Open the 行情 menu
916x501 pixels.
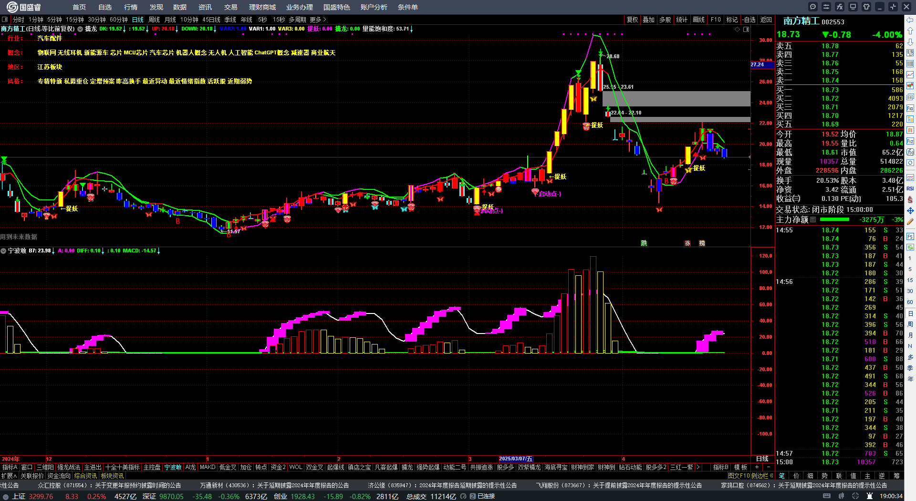pos(131,7)
